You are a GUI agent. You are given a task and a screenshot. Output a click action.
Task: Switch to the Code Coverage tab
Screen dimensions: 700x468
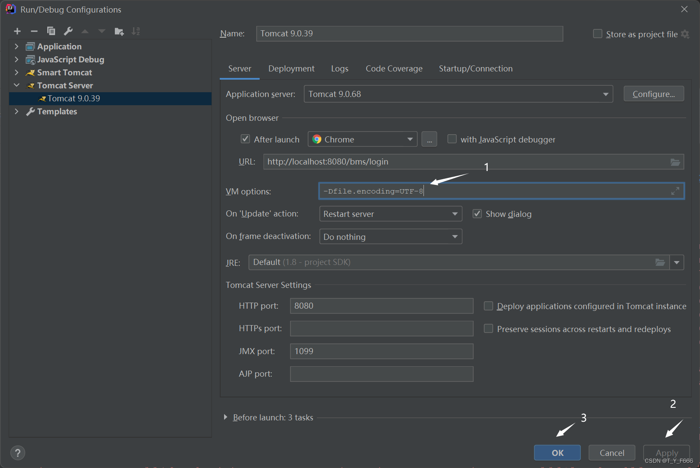click(394, 68)
